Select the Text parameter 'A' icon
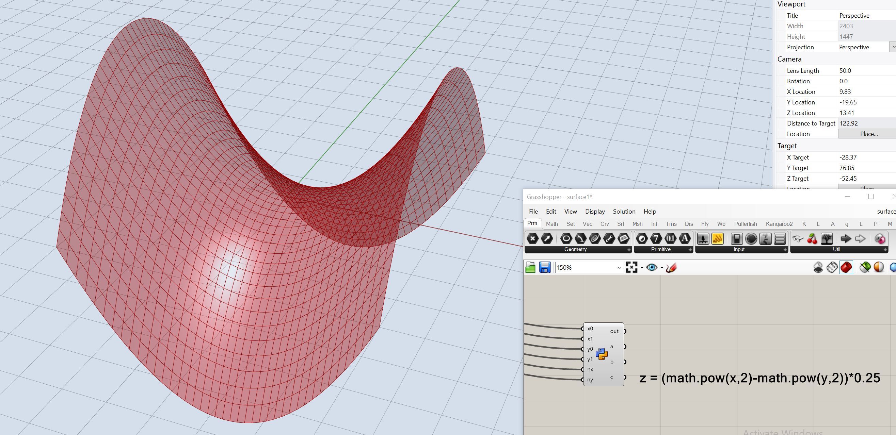896x435 pixels. 685,239
